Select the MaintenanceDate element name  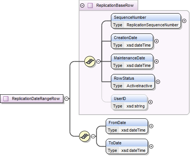129,58
